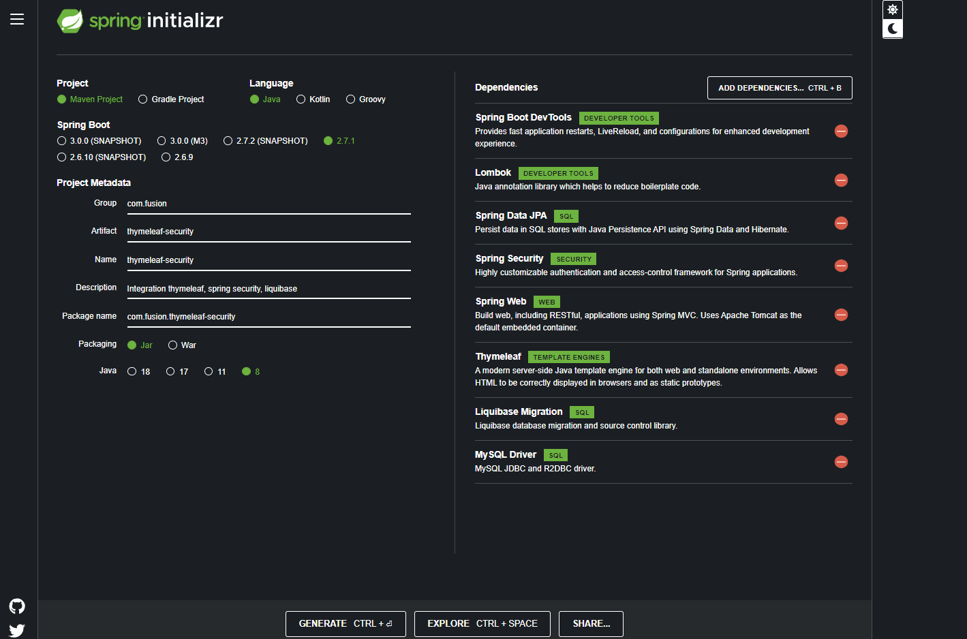Image resolution: width=967 pixels, height=639 pixels.
Task: Click the Project Metadata heading
Action: [x=94, y=183]
